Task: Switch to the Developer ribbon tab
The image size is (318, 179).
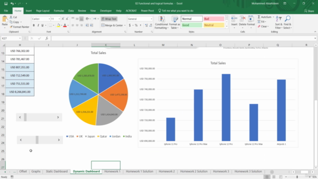Action: [106, 11]
